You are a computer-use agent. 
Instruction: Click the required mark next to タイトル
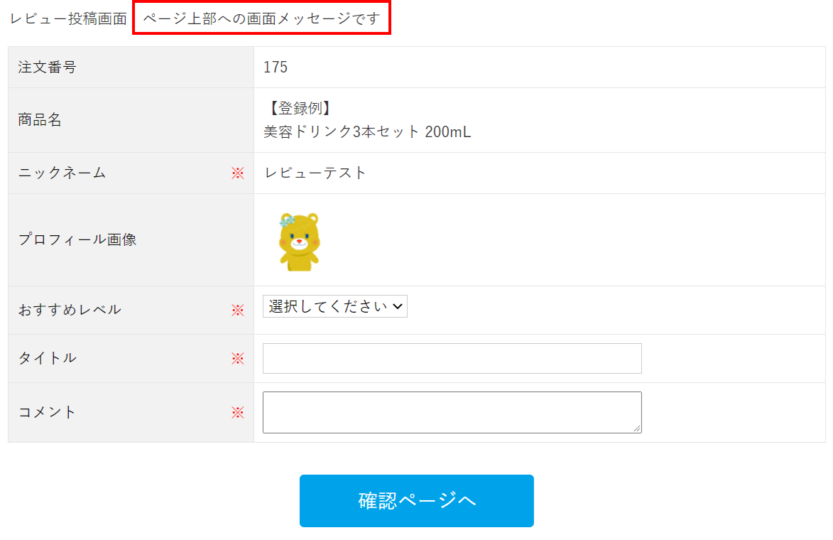(x=237, y=358)
